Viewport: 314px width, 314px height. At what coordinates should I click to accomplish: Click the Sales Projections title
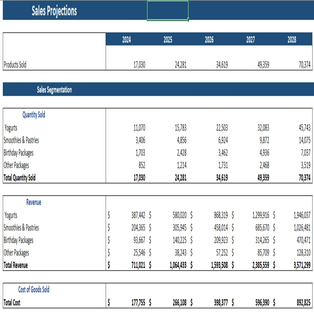[x=54, y=11]
